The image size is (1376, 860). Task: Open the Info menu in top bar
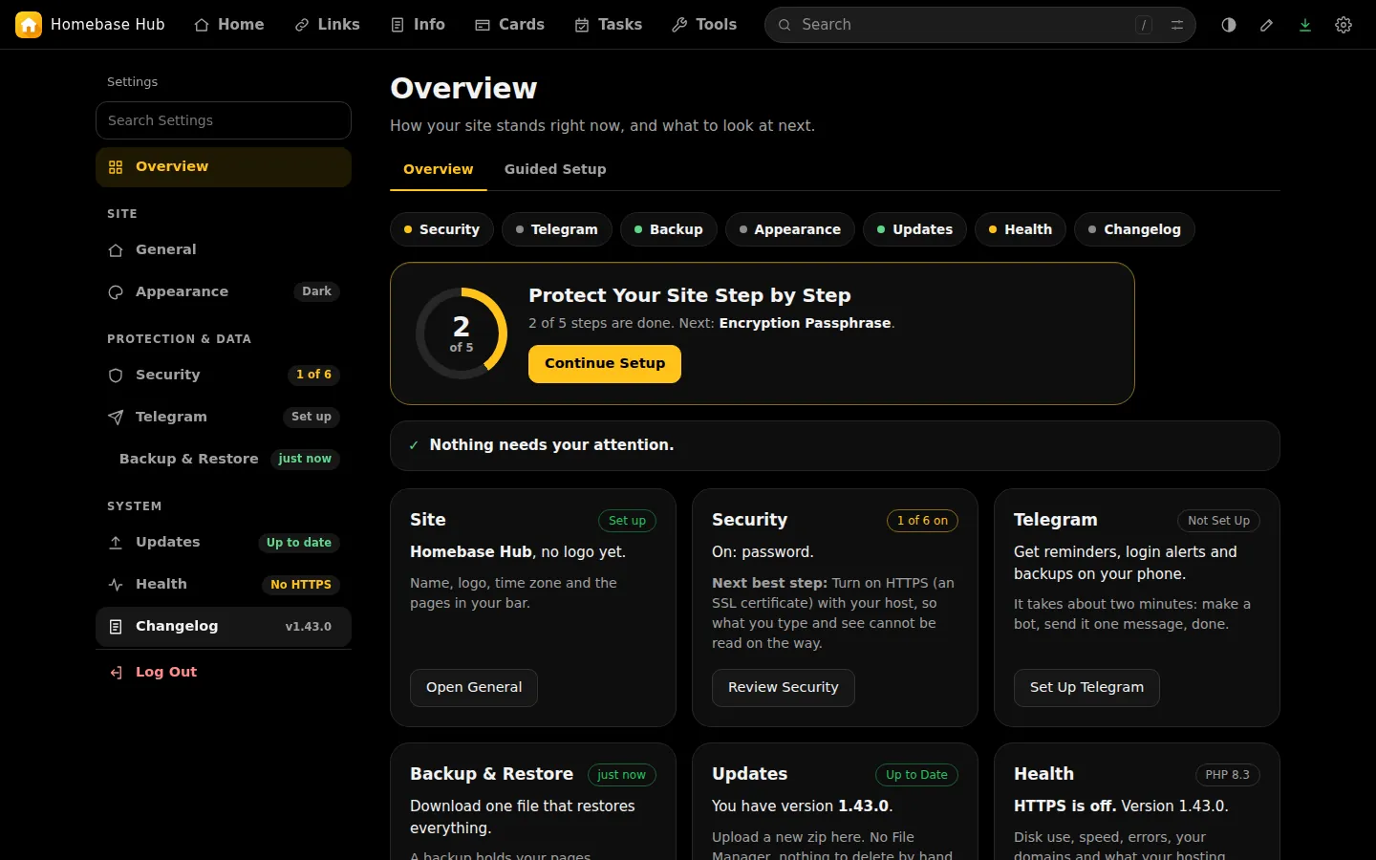click(x=419, y=25)
